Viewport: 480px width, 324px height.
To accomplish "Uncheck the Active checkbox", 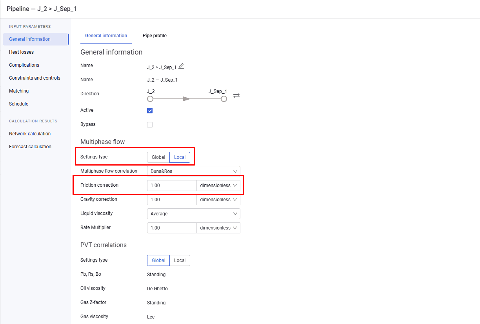I will [x=150, y=111].
